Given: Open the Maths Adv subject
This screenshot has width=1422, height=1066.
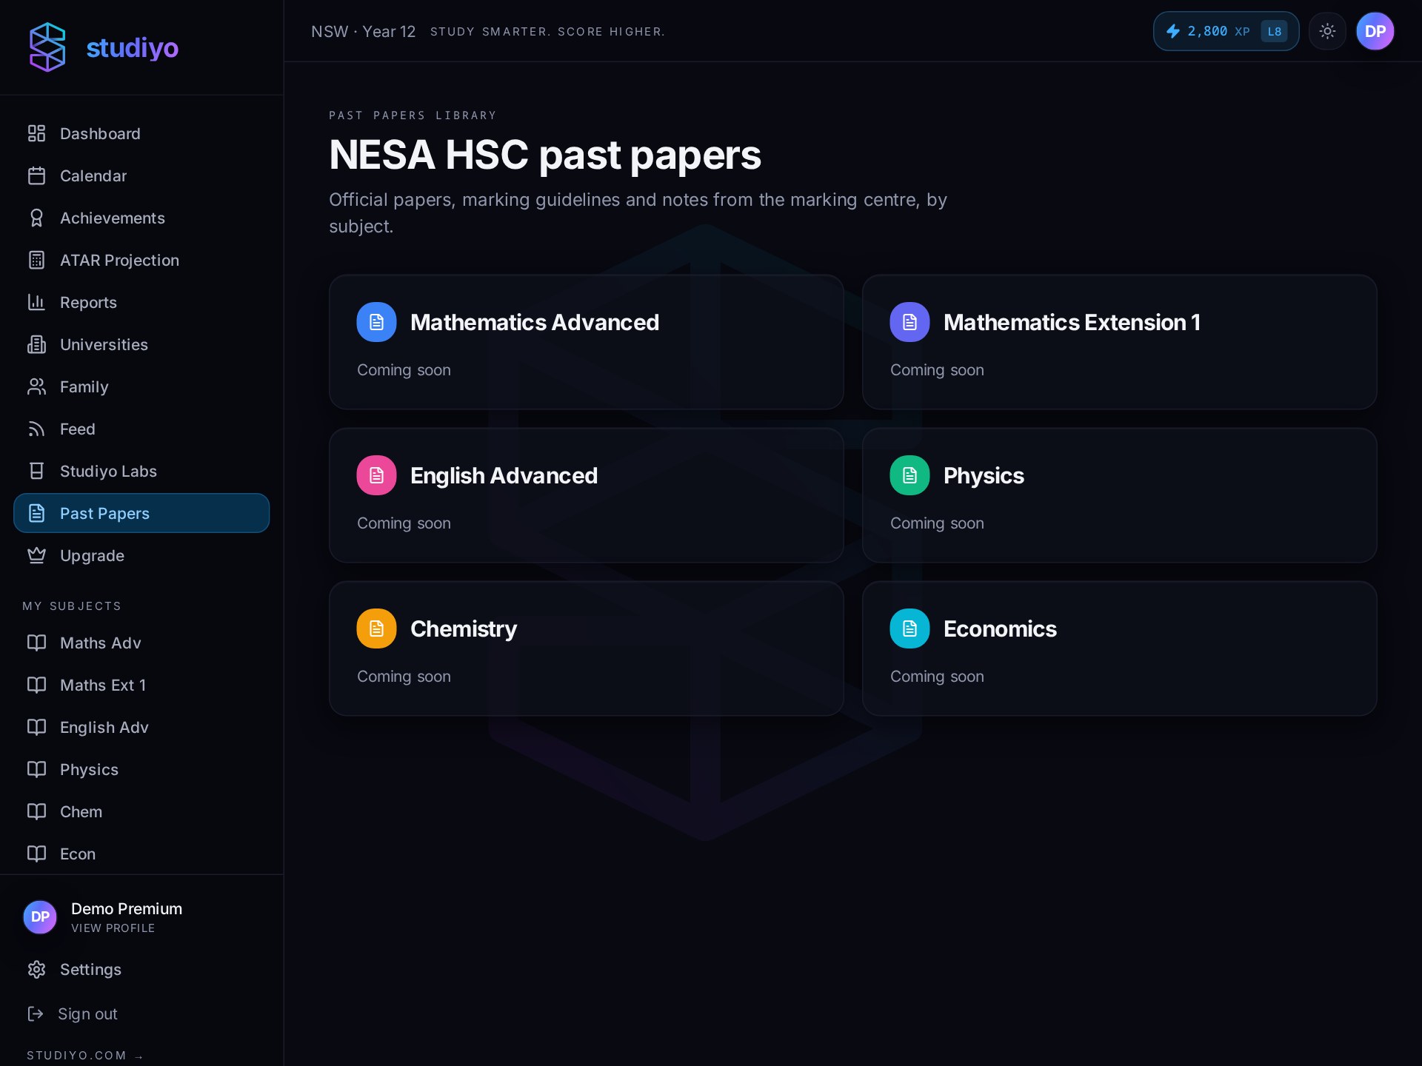Looking at the screenshot, I should (141, 643).
